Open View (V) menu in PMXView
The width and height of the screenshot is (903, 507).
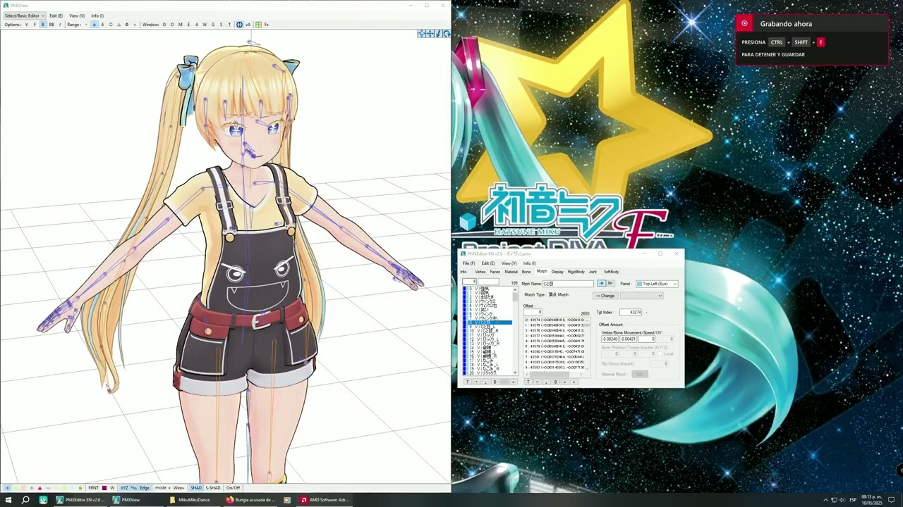pyautogui.click(x=76, y=15)
